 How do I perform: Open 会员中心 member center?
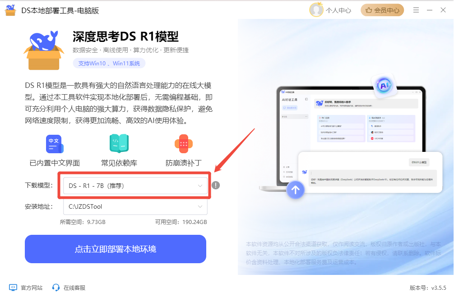pos(382,10)
